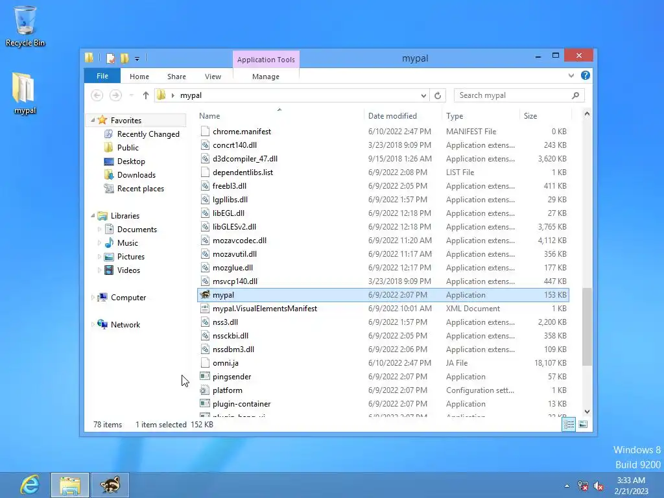Click the muted volume tray icon
The width and height of the screenshot is (664, 498).
point(599,486)
